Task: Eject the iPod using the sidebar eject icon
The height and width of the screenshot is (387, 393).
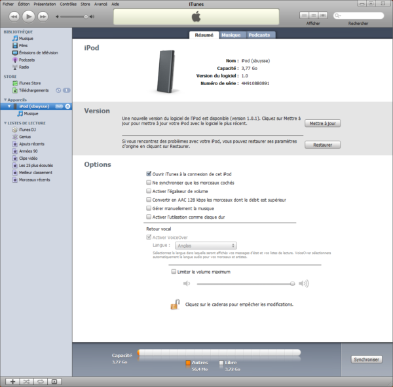Action: pos(67,106)
